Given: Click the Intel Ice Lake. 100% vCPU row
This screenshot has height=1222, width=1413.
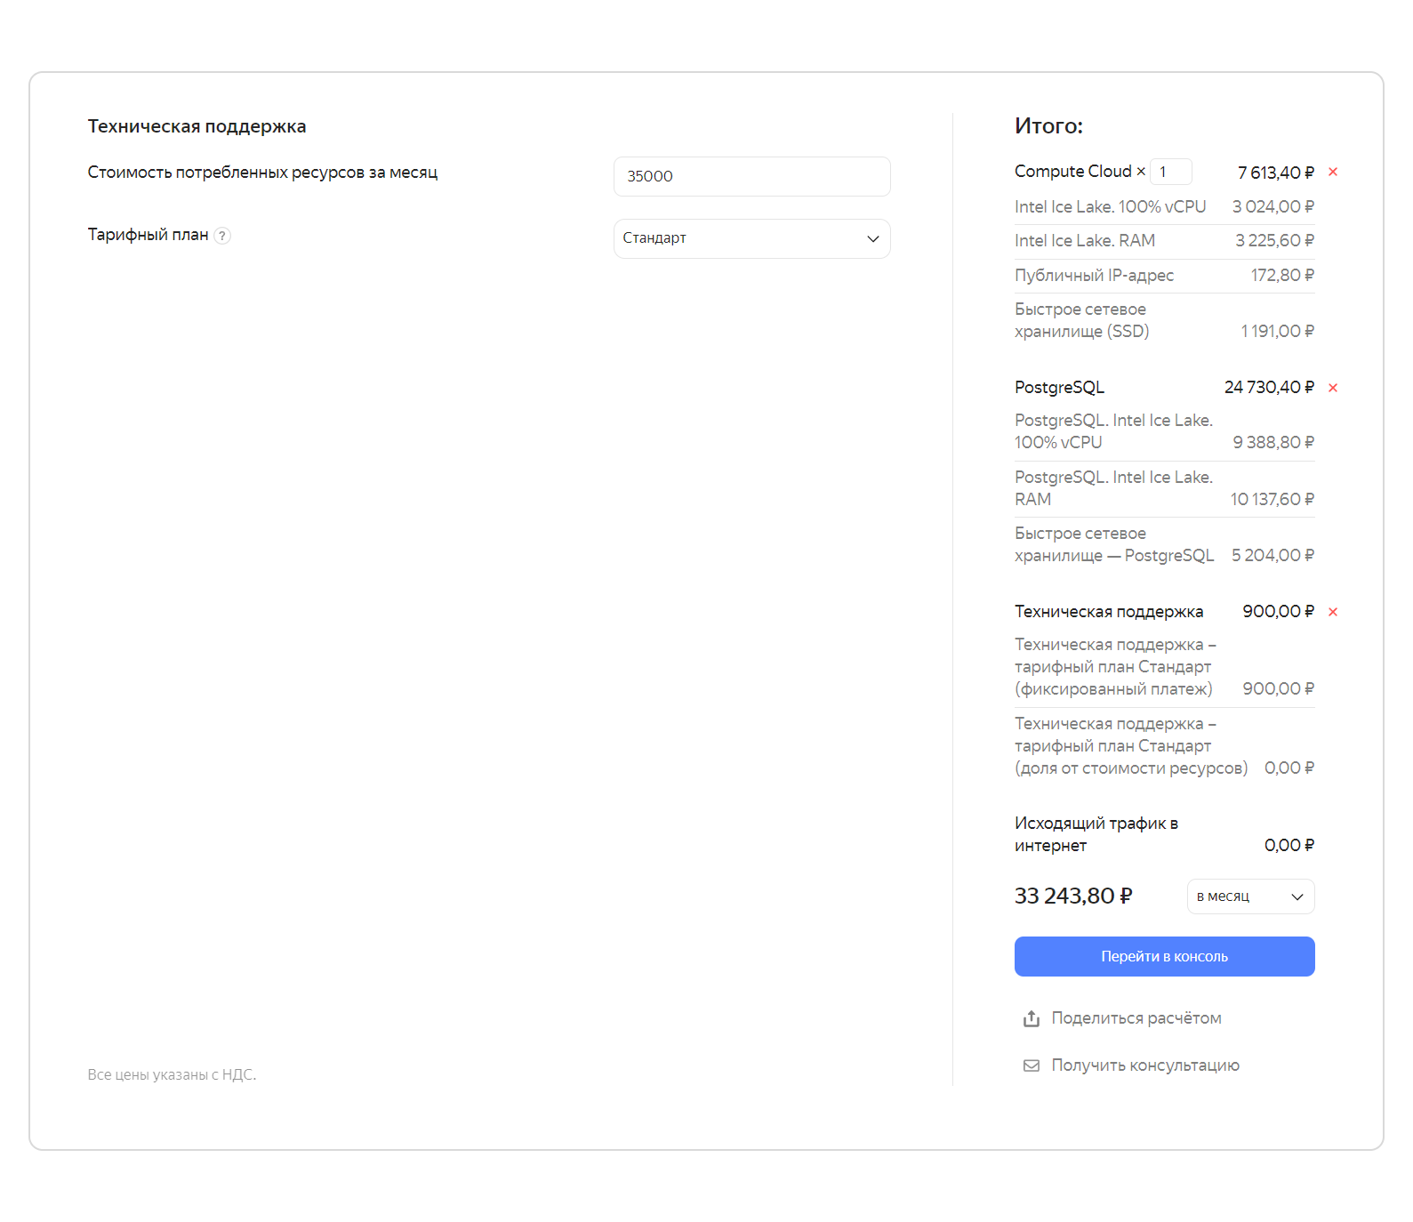Looking at the screenshot, I should point(1164,206).
